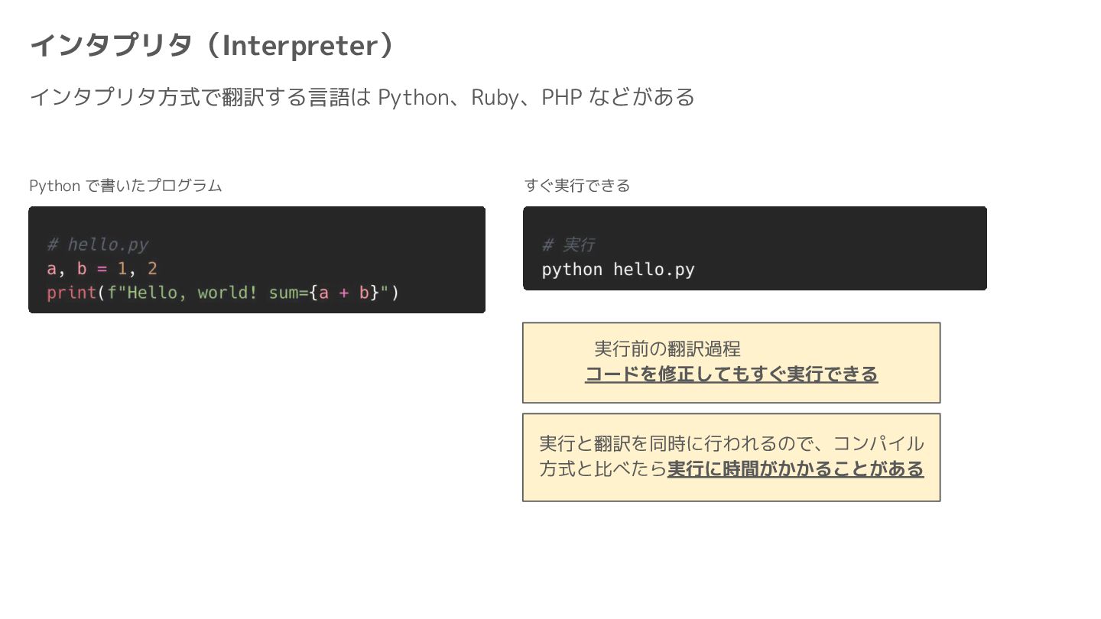Click the comment line # hello.py
This screenshot has width=1101, height=619.
(x=97, y=245)
